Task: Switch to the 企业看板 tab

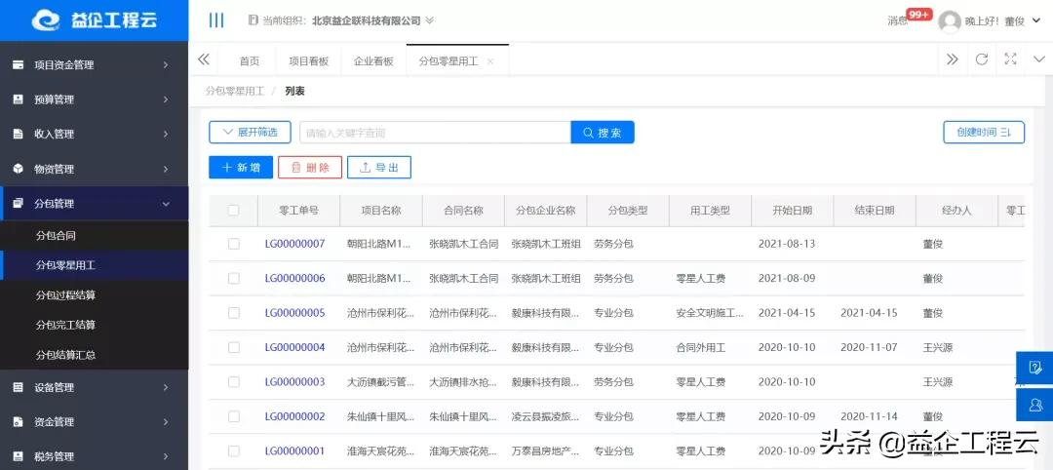Action: [373, 61]
